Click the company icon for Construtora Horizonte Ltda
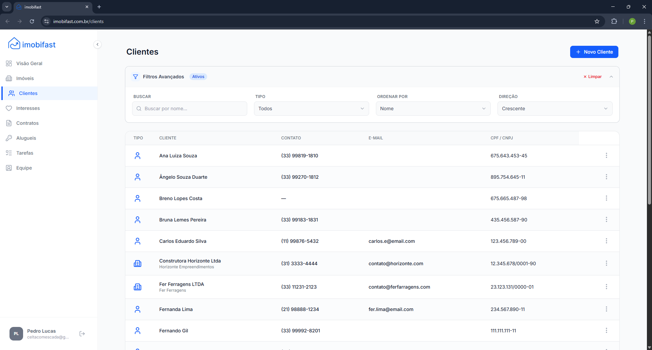The image size is (652, 350). [138, 264]
